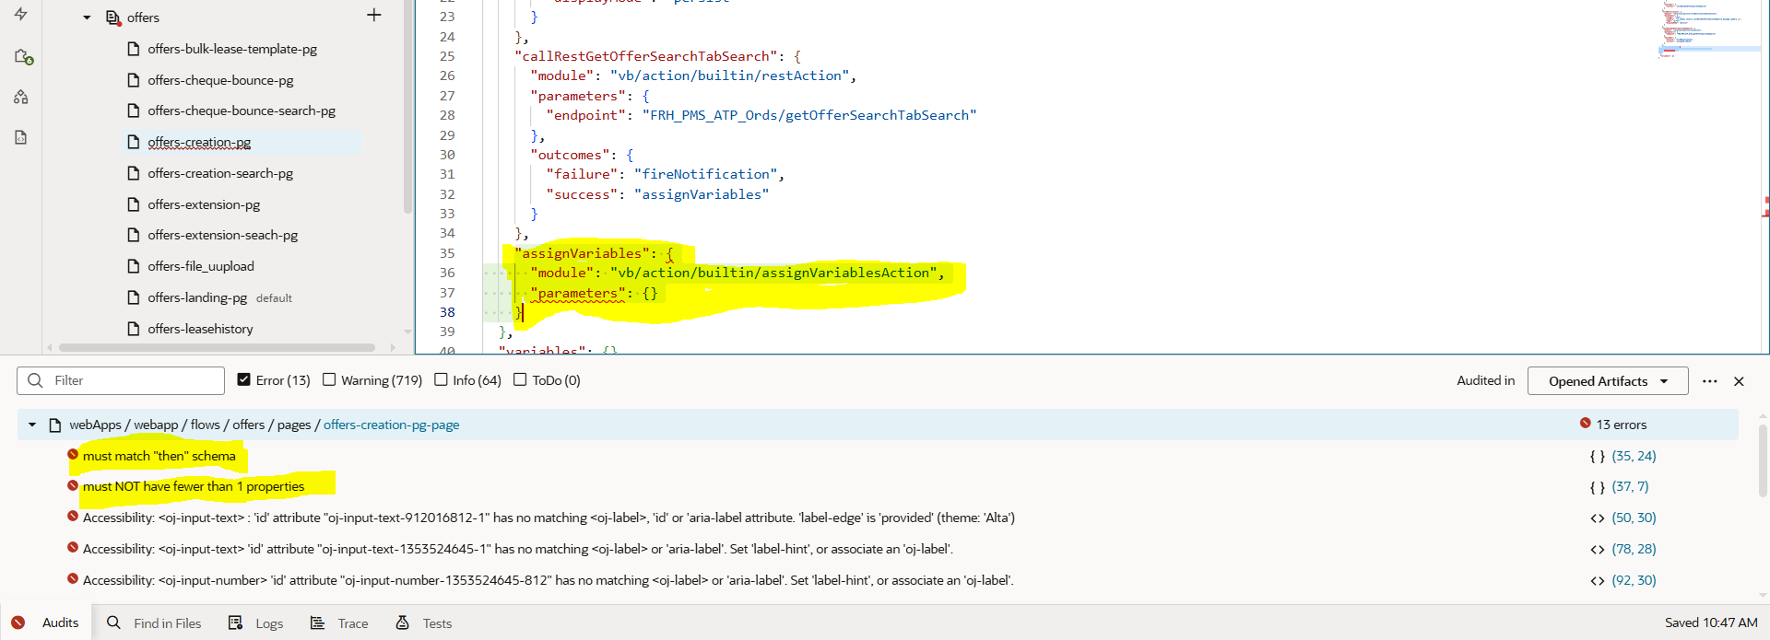Click the file icon for offers-cheque-bounce-pg
1770x640 pixels.
click(134, 80)
